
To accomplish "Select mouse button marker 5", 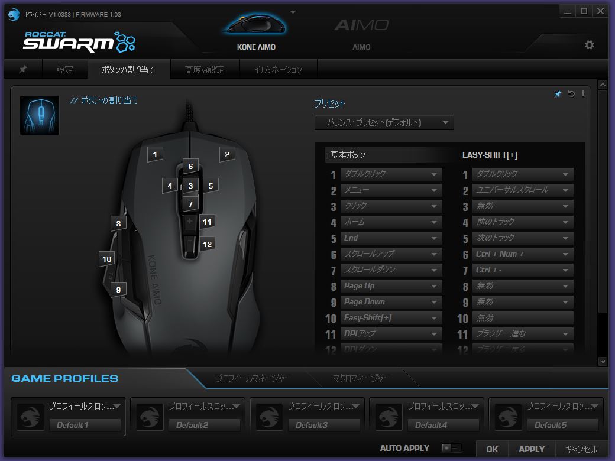I will [x=211, y=186].
